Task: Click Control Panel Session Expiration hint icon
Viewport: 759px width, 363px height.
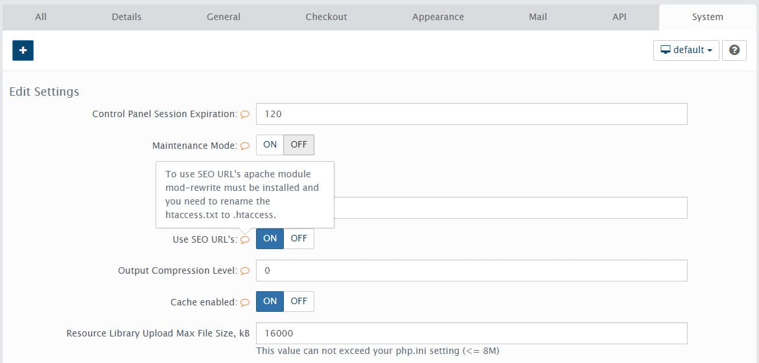Action: [x=245, y=114]
